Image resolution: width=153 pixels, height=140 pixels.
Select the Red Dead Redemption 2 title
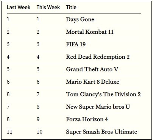(x=98, y=57)
